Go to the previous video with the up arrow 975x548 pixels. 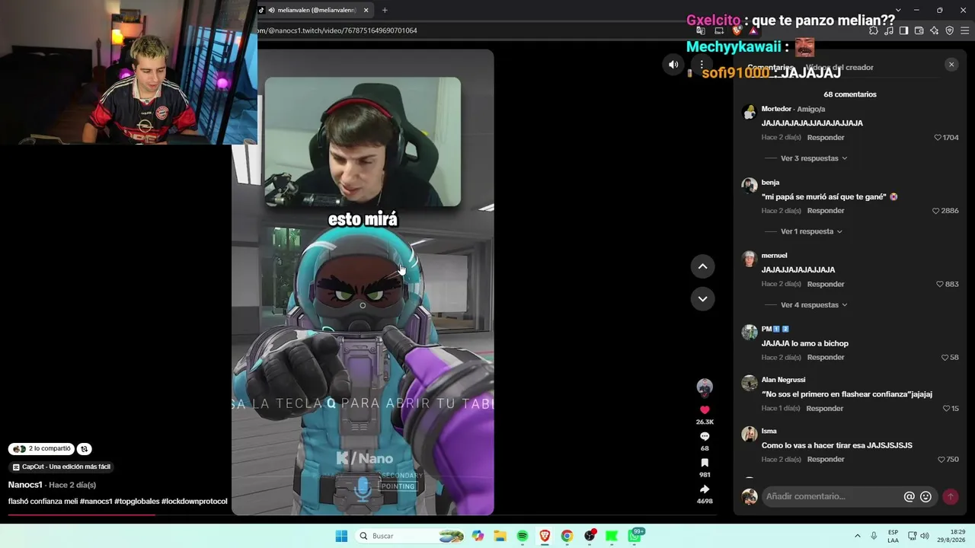(x=702, y=266)
